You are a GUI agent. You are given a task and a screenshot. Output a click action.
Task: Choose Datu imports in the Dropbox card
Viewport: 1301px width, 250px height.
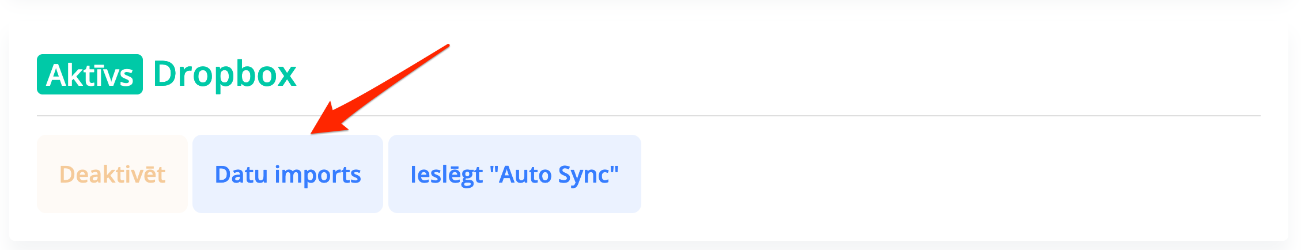pos(288,174)
